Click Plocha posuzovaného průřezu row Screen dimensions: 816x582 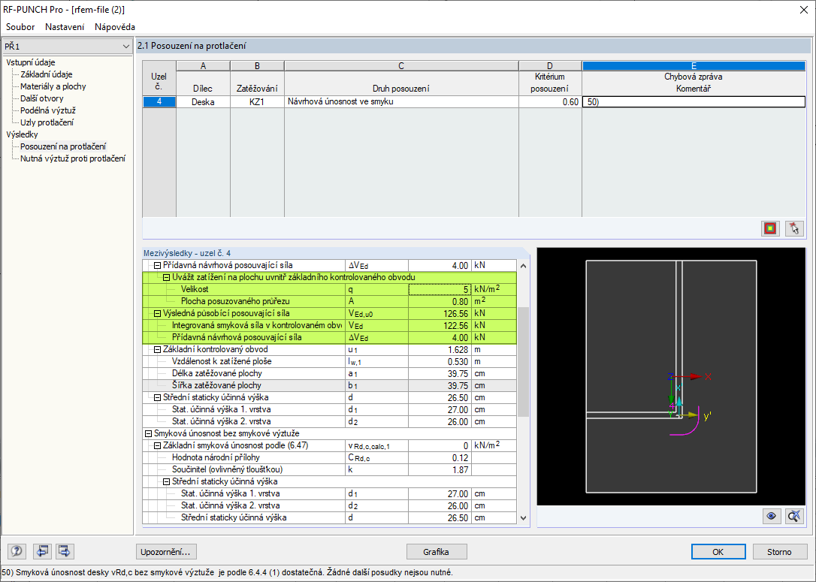(x=329, y=301)
